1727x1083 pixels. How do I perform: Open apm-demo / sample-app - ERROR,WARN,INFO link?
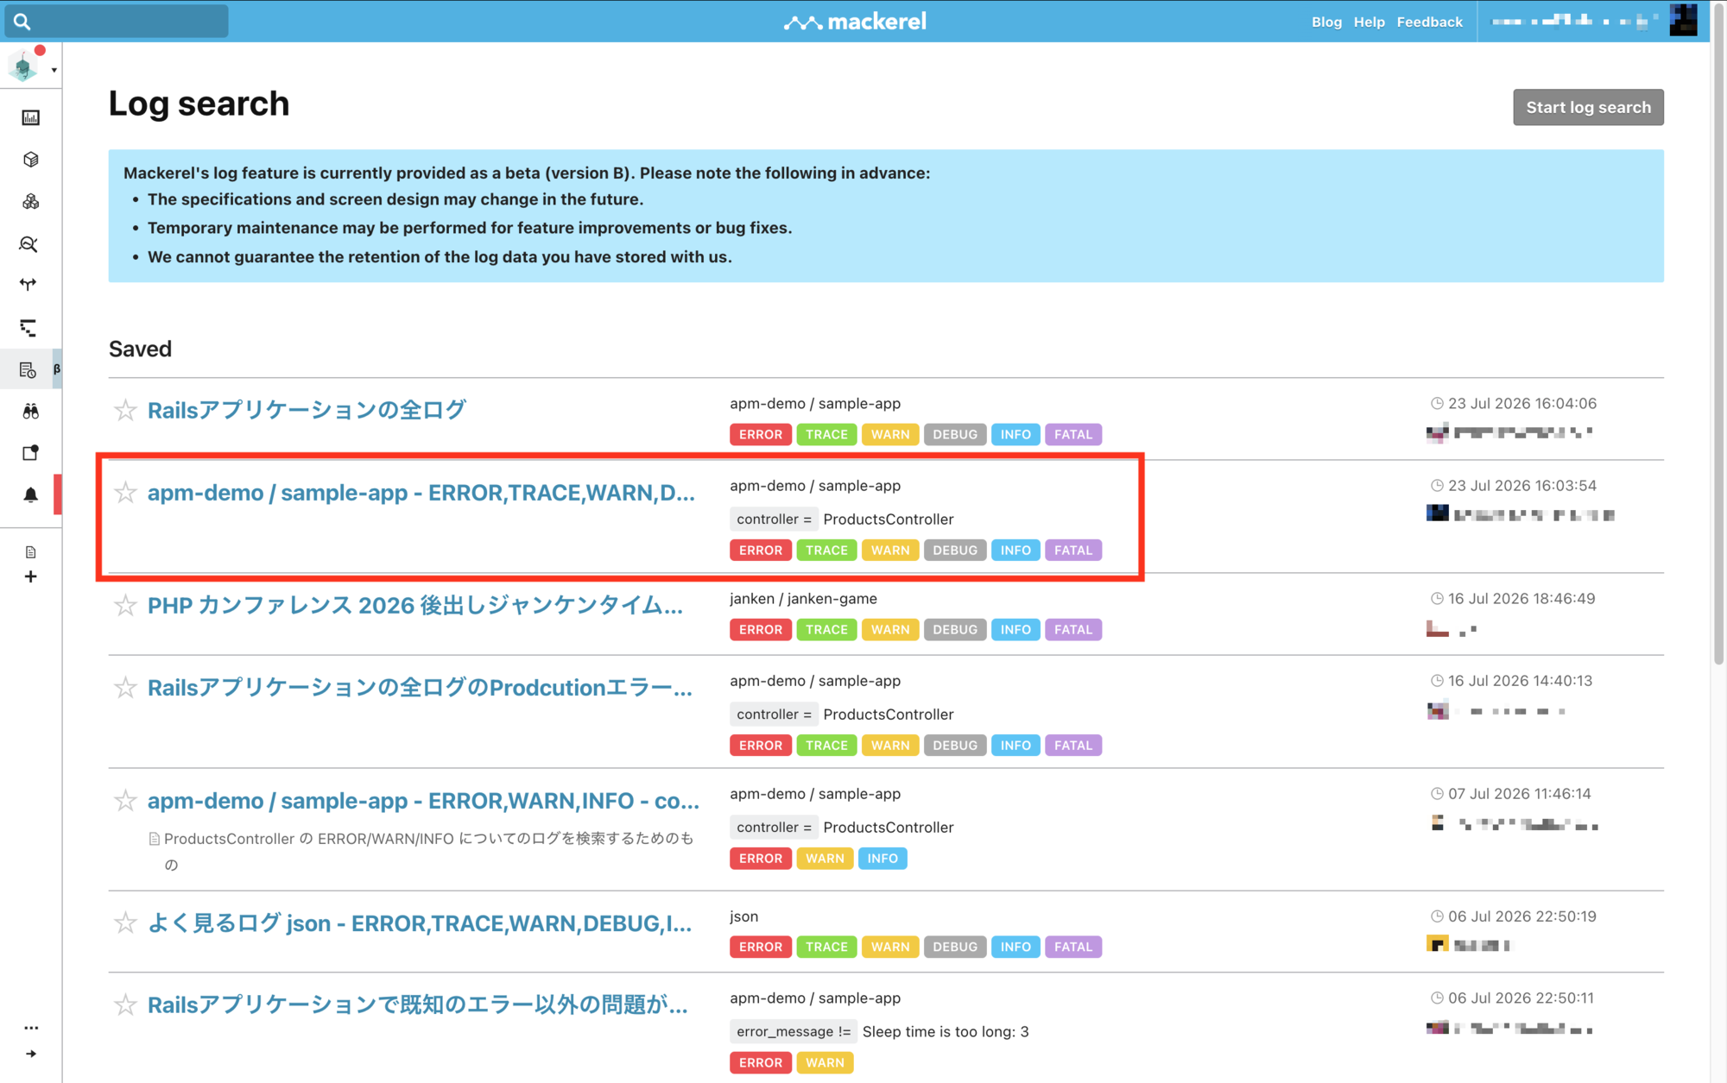424,801
